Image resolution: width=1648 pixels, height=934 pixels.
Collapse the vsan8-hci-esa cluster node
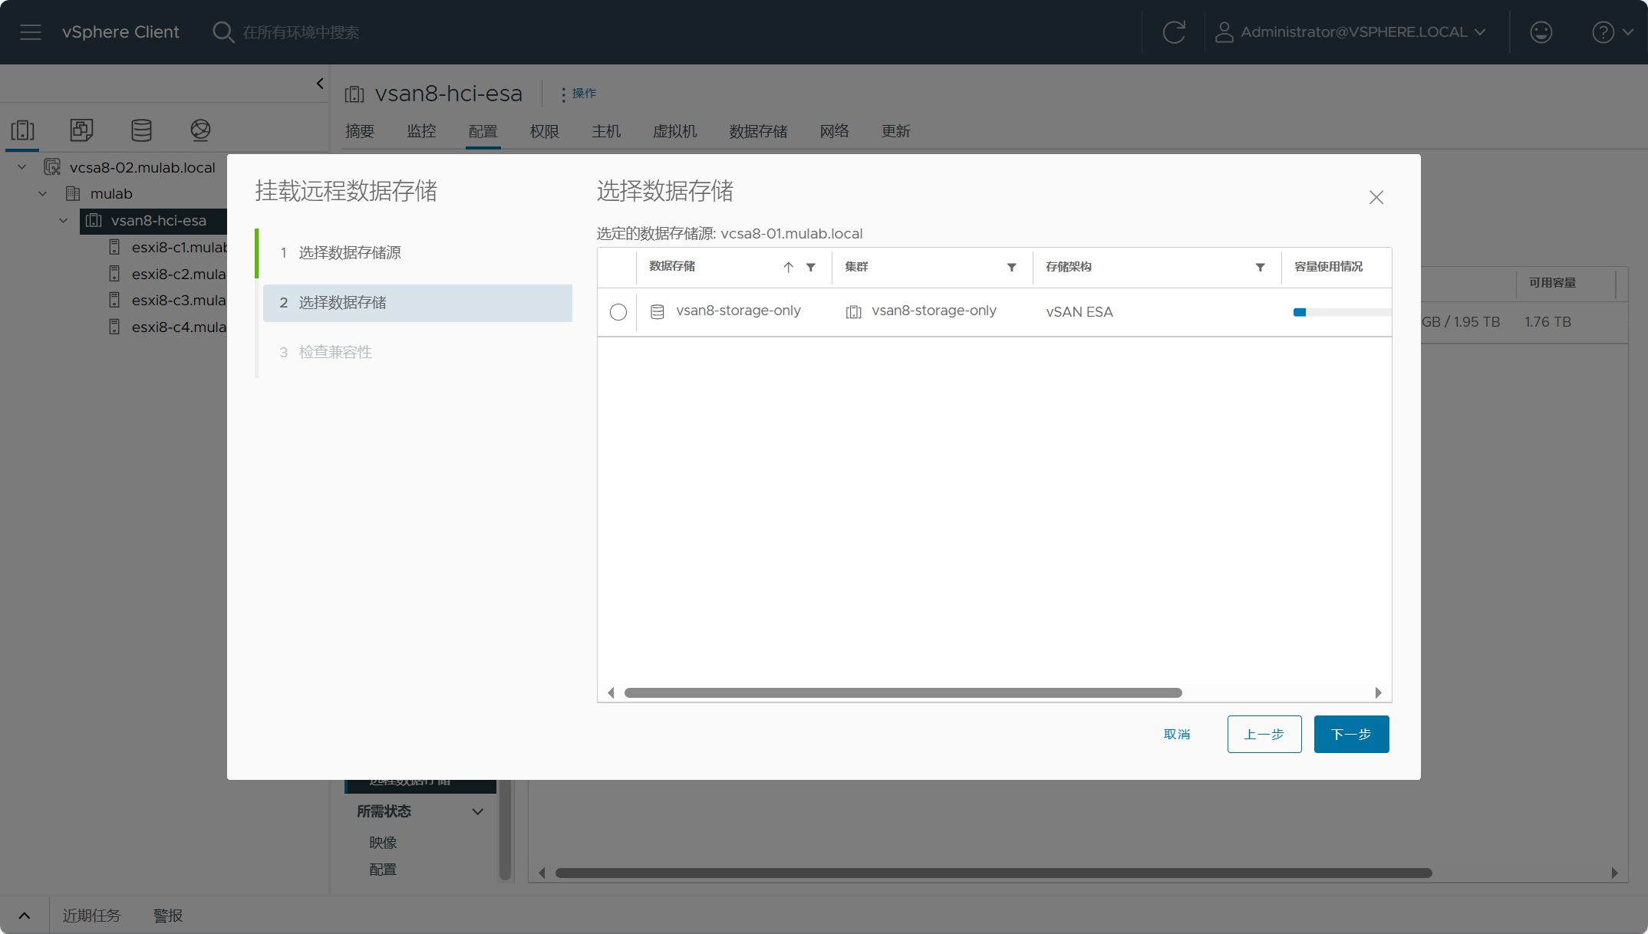pyautogui.click(x=64, y=221)
